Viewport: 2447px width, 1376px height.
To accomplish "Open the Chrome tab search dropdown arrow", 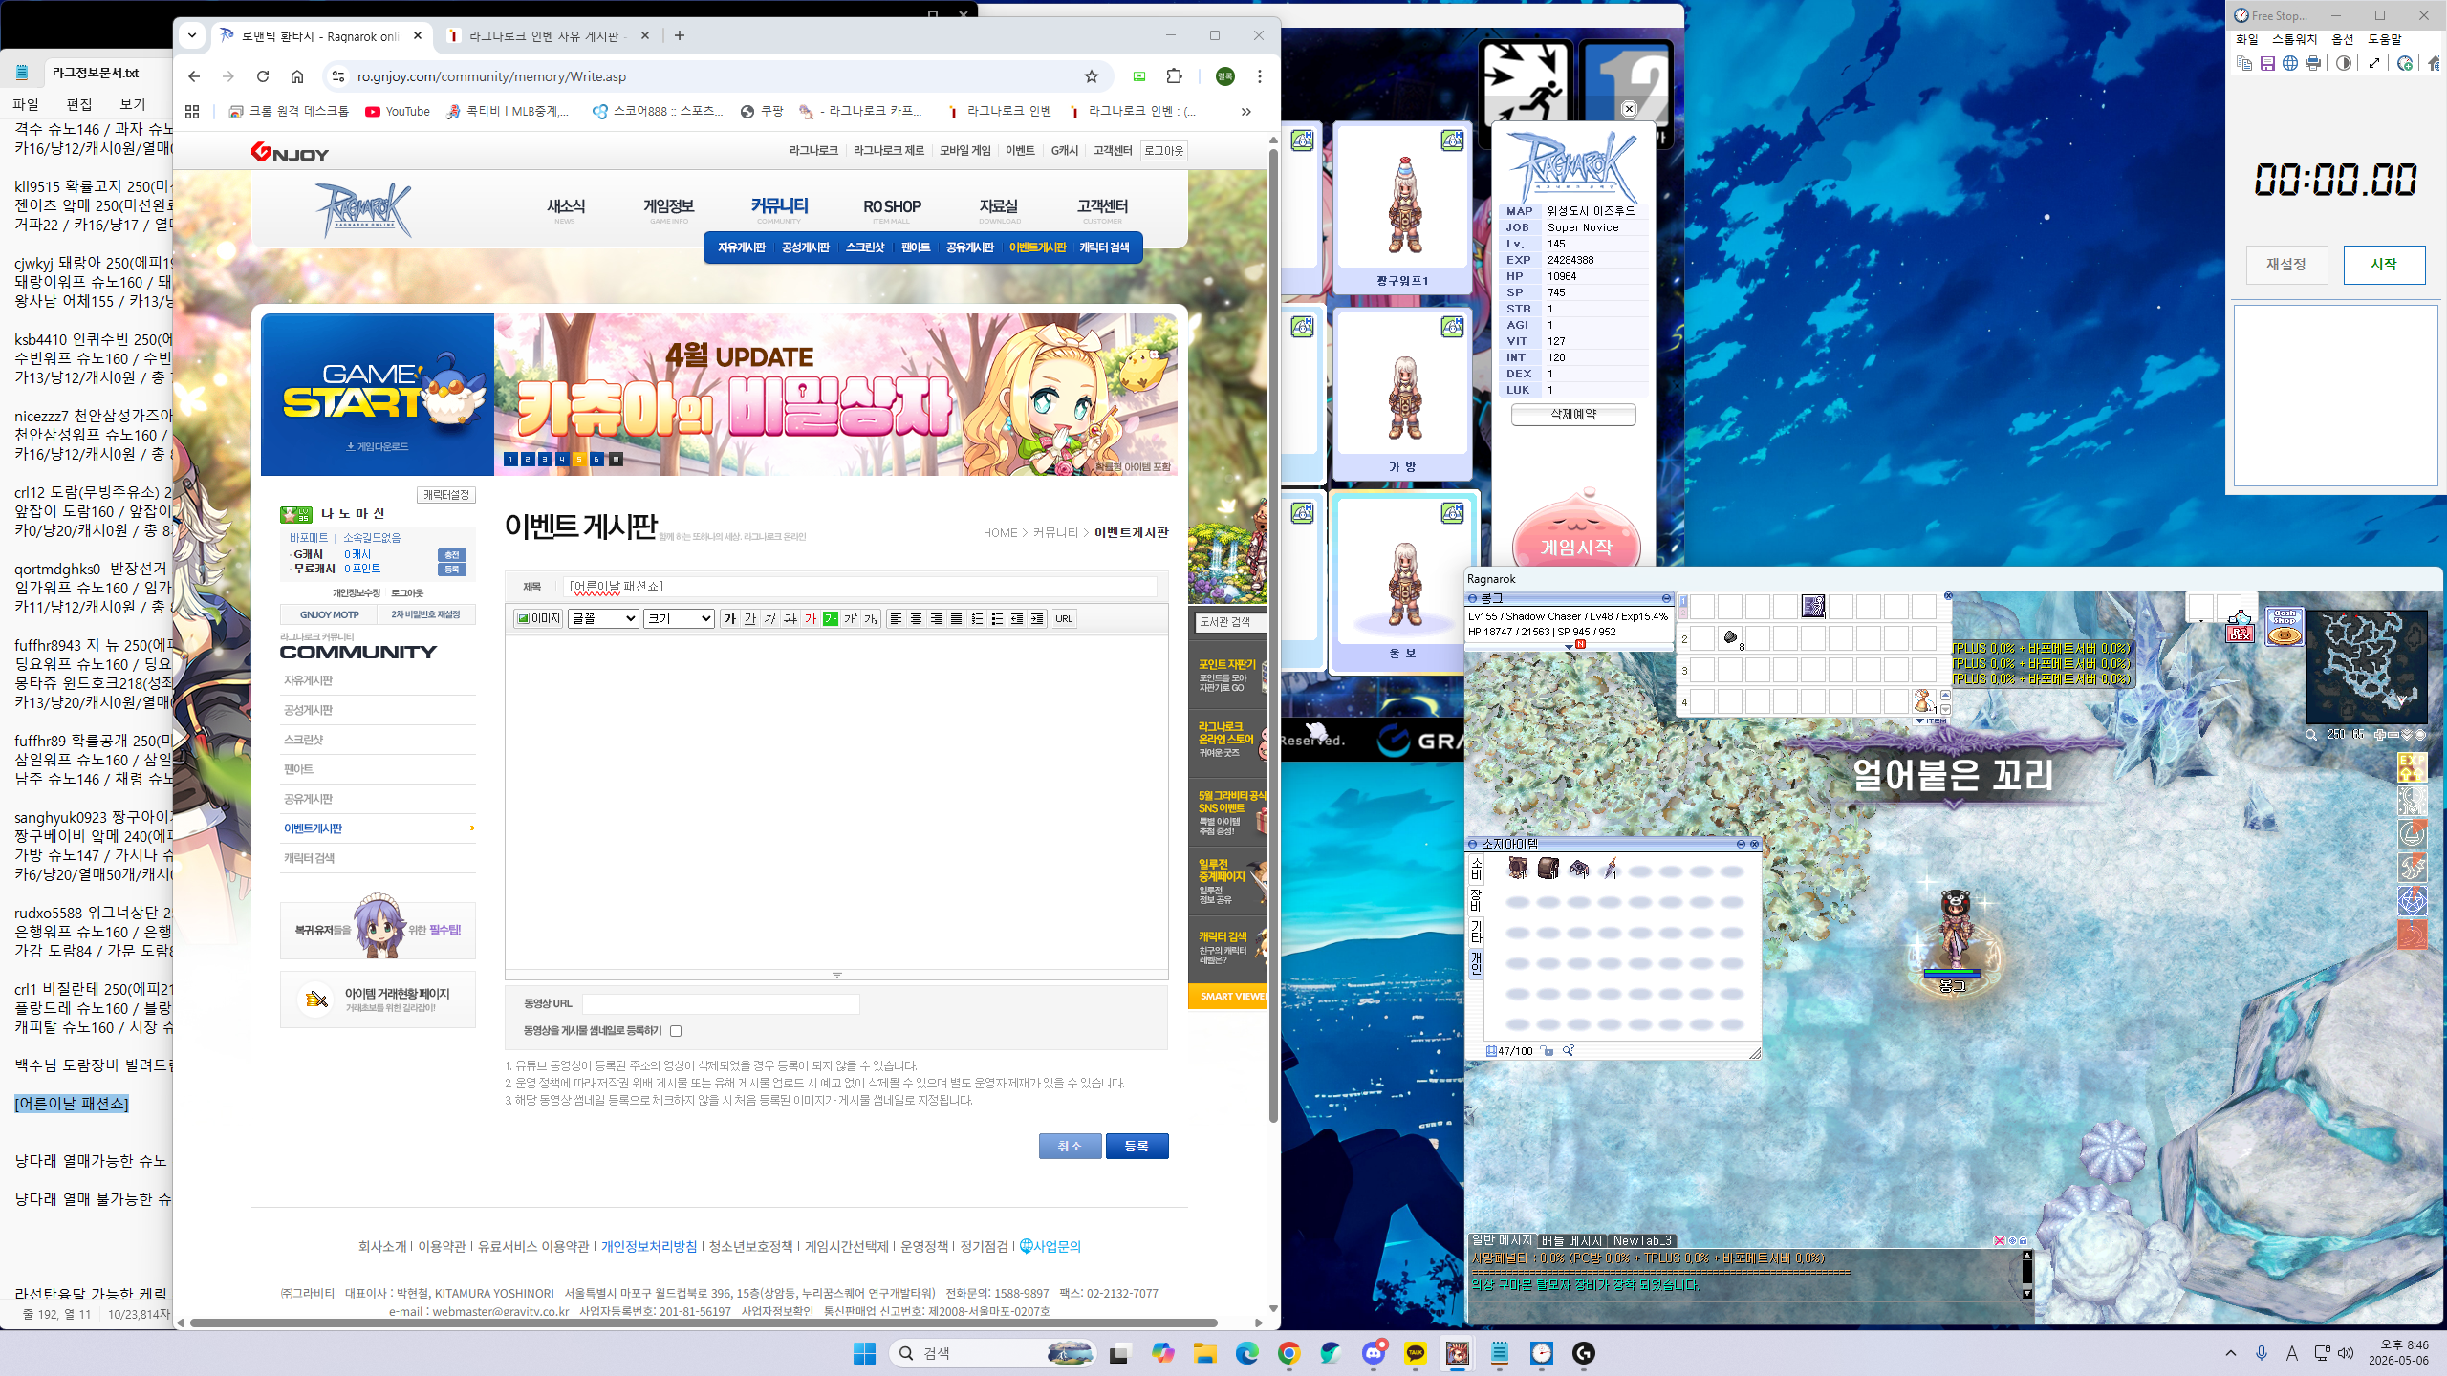I will 192,35.
